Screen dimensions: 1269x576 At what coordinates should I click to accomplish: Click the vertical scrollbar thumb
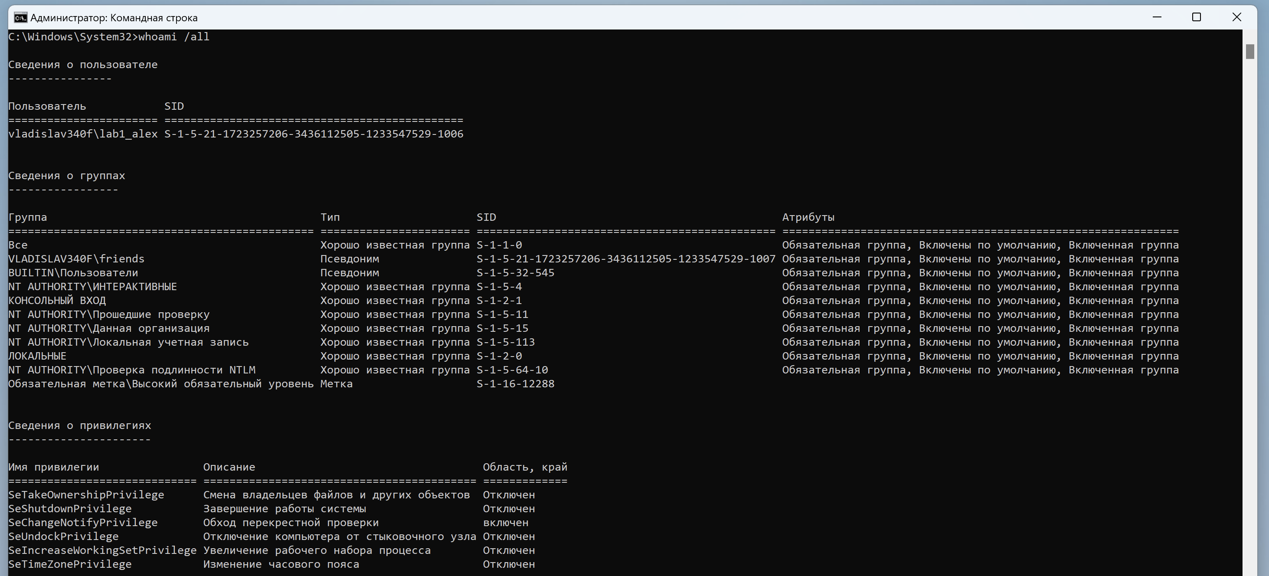pyautogui.click(x=1250, y=52)
